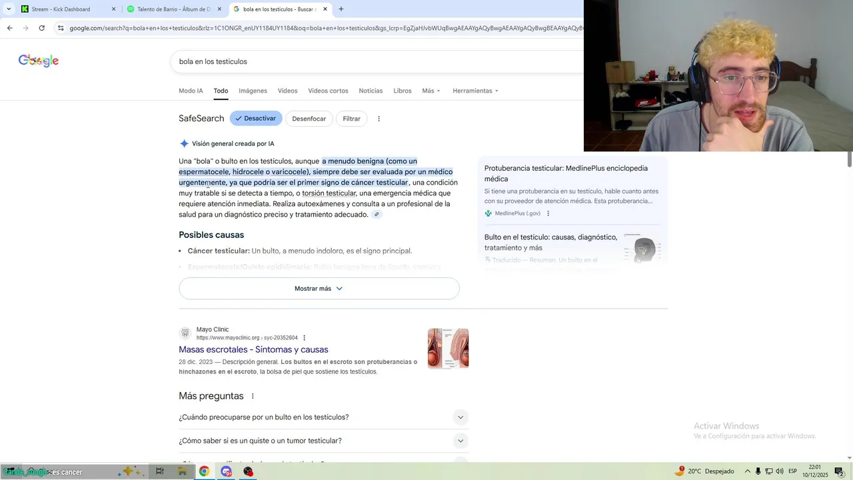This screenshot has width=853, height=480.
Task: Open the tab search dropdown arrow
Action: tap(7, 9)
